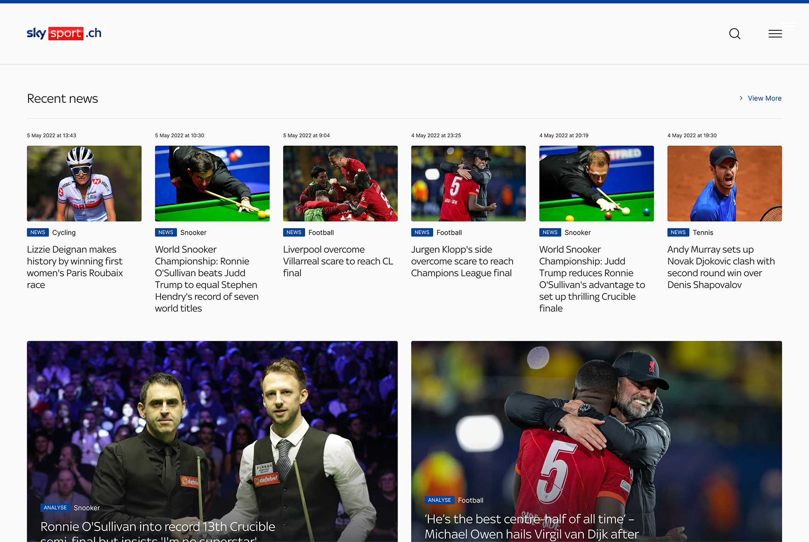This screenshot has height=542, width=809.
Task: Open the View More link
Action: [x=764, y=98]
